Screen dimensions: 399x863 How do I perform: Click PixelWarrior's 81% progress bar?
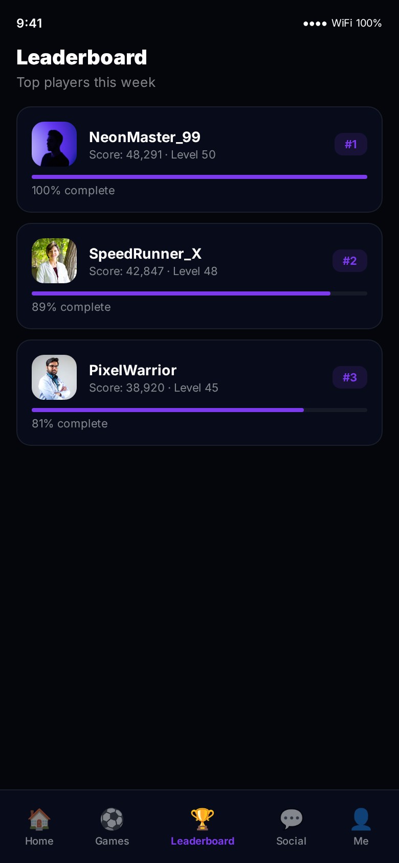coord(199,410)
